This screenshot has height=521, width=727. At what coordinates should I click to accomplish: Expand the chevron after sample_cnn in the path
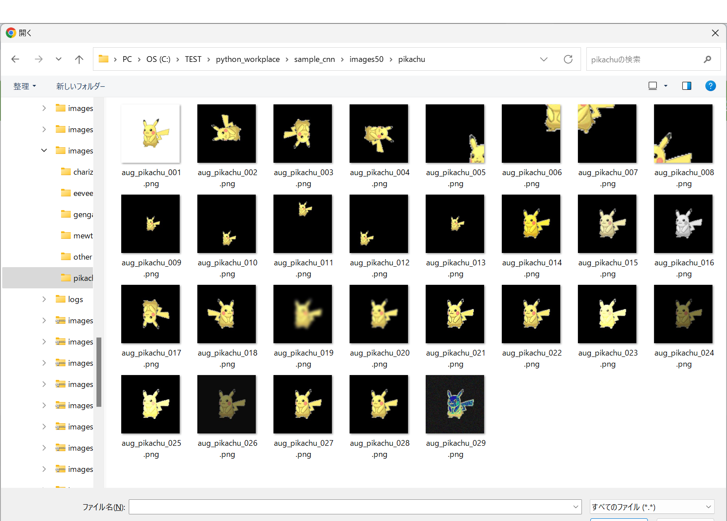click(x=342, y=59)
